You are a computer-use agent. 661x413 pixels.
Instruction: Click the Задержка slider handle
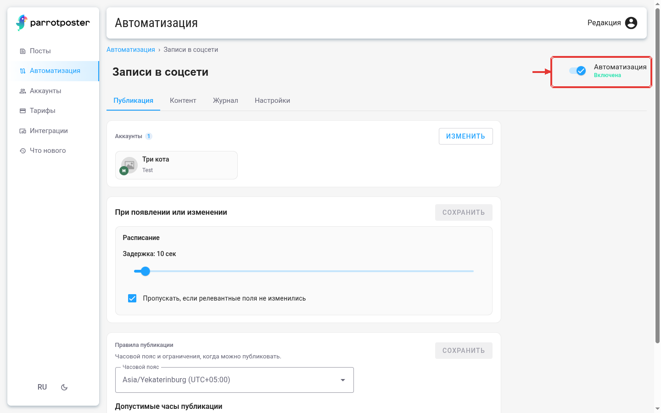click(x=146, y=271)
